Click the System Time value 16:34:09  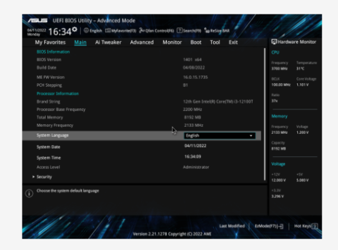coord(192,157)
